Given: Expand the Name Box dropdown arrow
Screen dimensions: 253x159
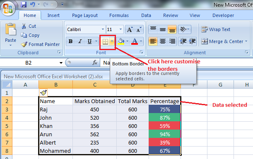Looking at the screenshot, I should [x=61, y=63].
